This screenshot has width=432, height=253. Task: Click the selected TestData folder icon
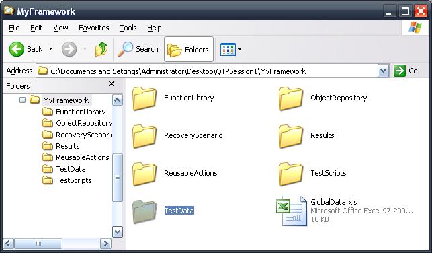pos(144,211)
